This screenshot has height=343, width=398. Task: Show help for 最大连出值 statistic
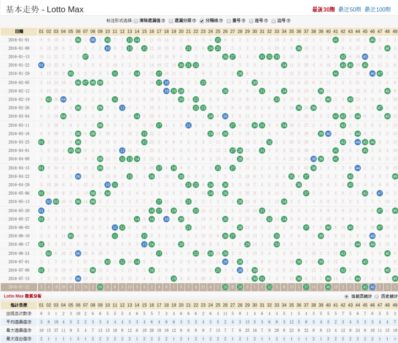pos(29,339)
